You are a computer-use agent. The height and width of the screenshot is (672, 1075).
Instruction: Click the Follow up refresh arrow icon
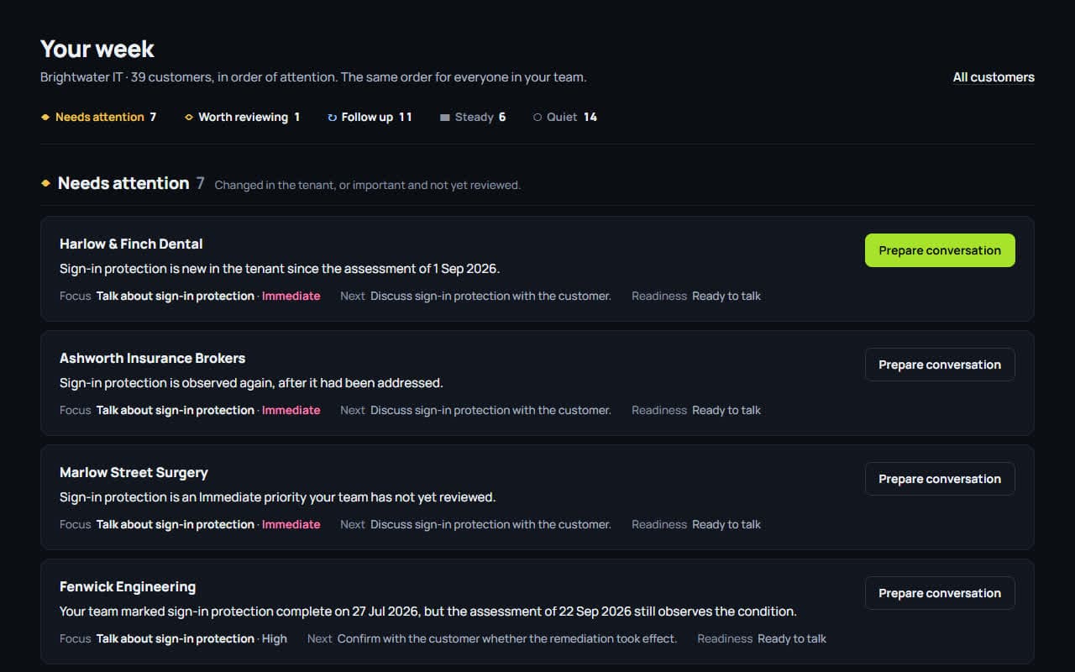332,118
